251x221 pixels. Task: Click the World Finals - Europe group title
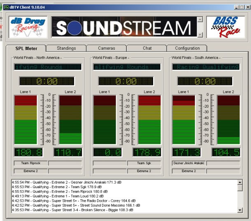pos(111,58)
